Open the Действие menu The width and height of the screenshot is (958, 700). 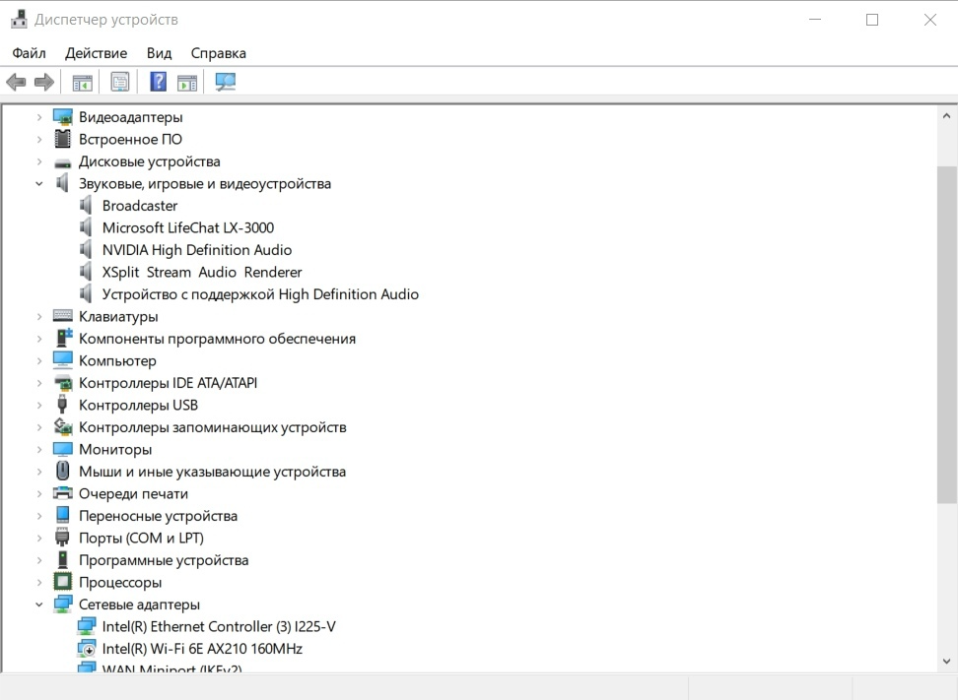coord(96,53)
